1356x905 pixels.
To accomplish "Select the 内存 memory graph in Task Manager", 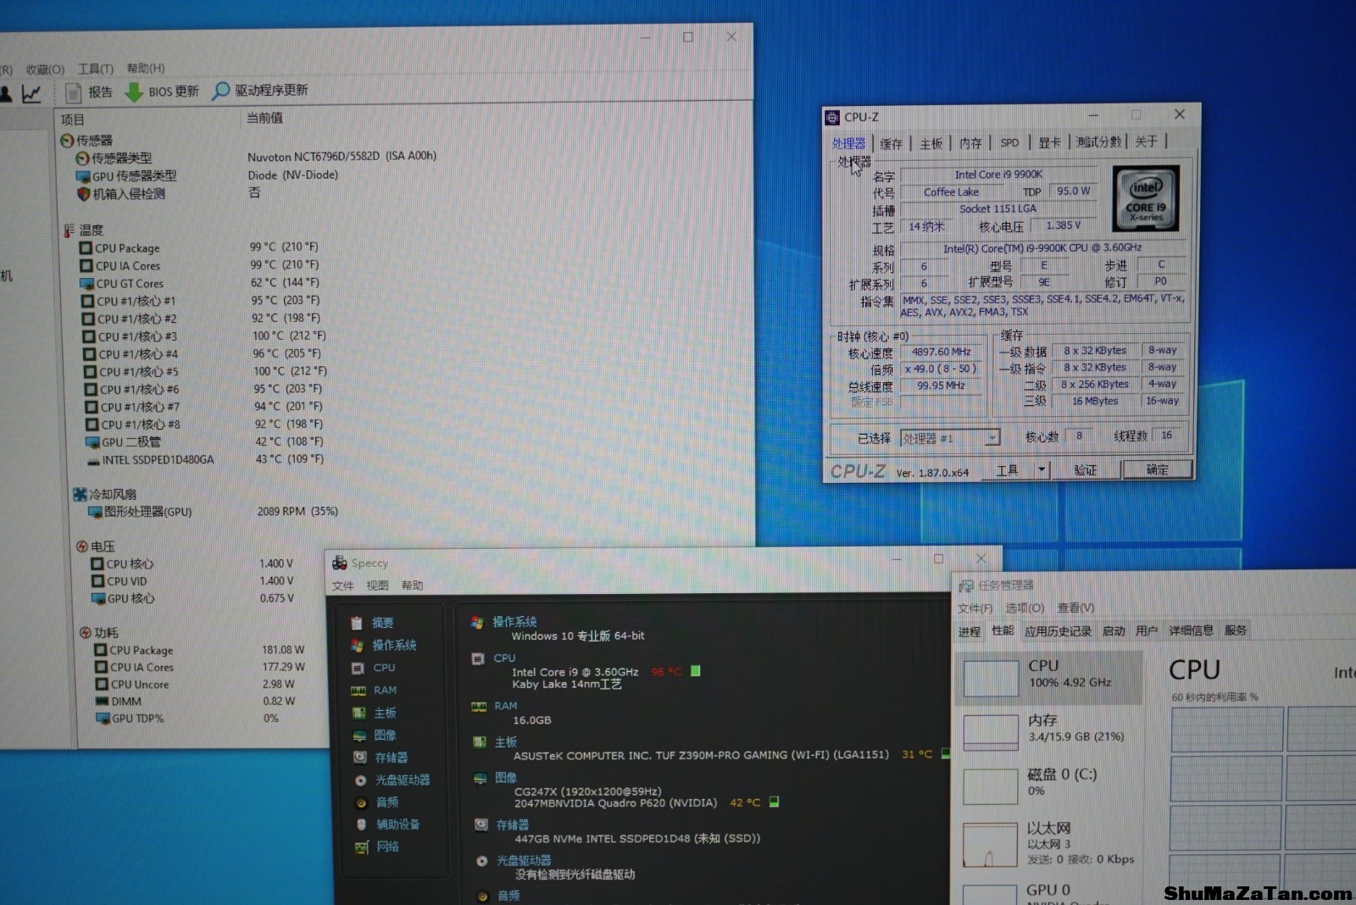I will tap(991, 732).
